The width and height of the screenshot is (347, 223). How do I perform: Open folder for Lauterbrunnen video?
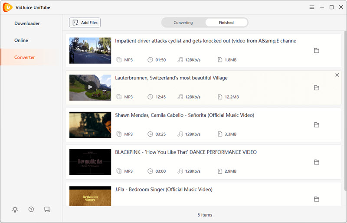[x=317, y=88]
